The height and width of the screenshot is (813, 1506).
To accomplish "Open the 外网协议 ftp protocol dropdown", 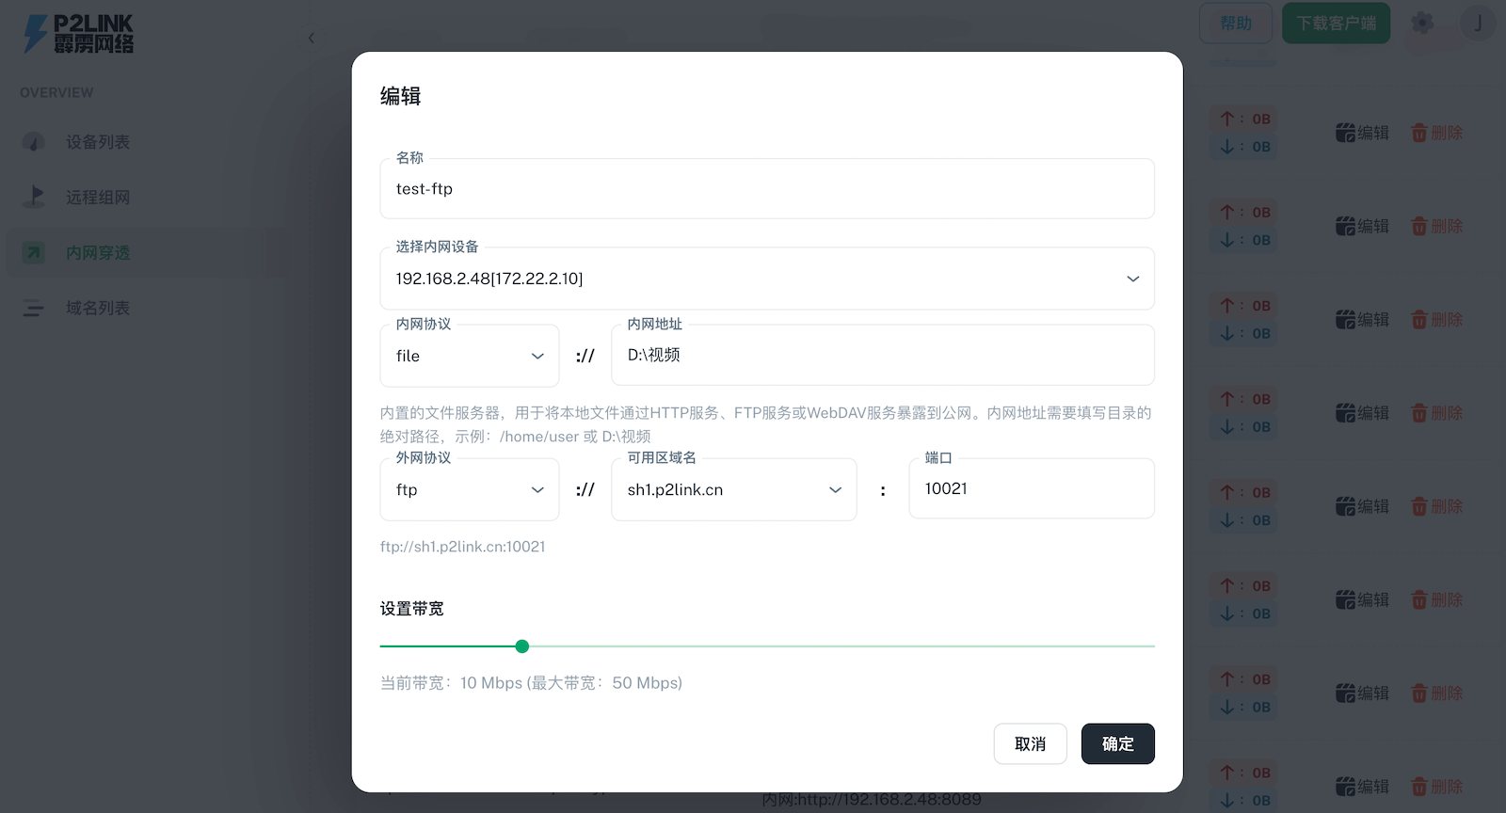I will [x=470, y=489].
